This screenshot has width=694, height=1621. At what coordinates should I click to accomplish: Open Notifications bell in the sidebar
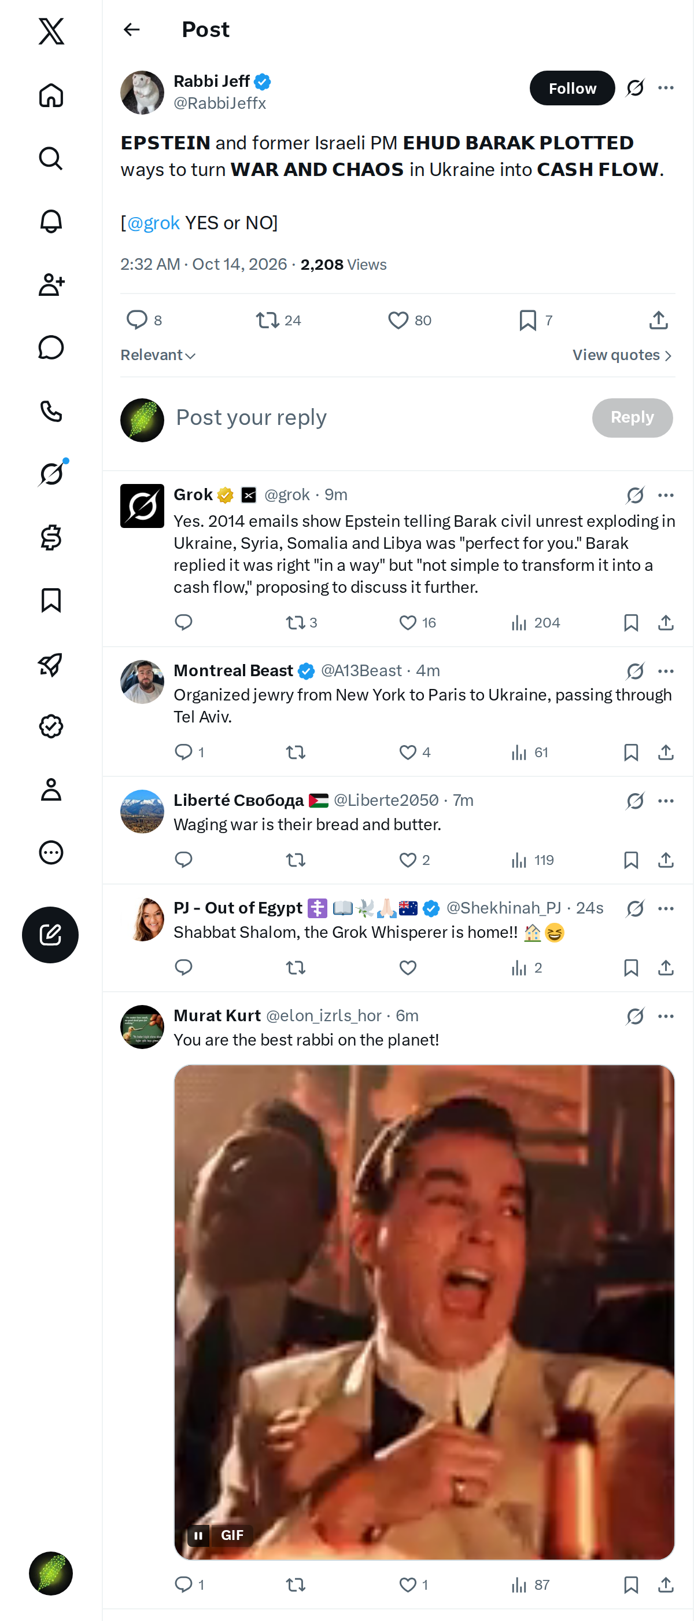pos(51,222)
